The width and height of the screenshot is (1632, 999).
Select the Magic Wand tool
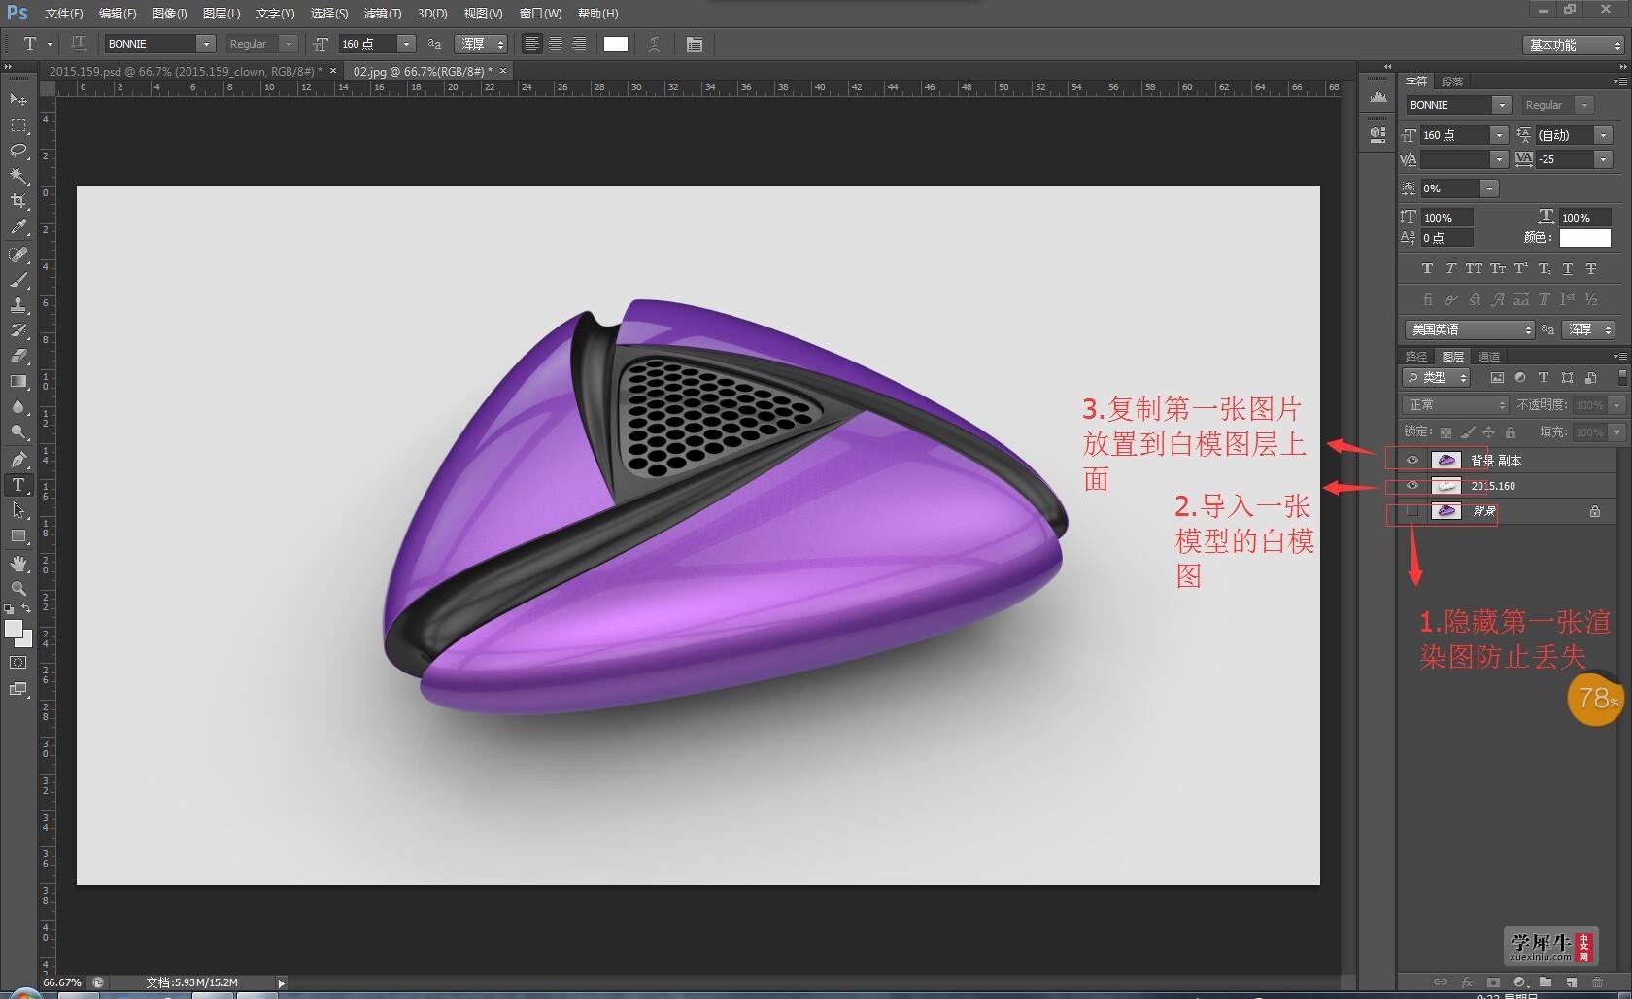coord(17,176)
